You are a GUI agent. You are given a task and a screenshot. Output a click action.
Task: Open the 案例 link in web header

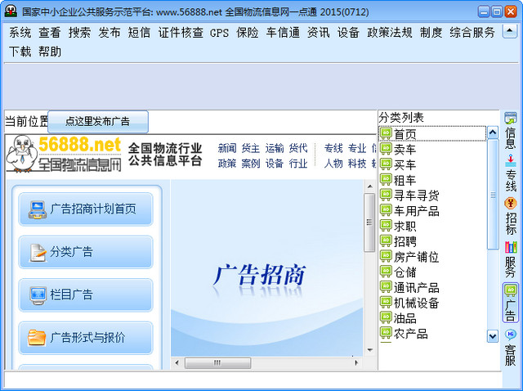point(251,164)
